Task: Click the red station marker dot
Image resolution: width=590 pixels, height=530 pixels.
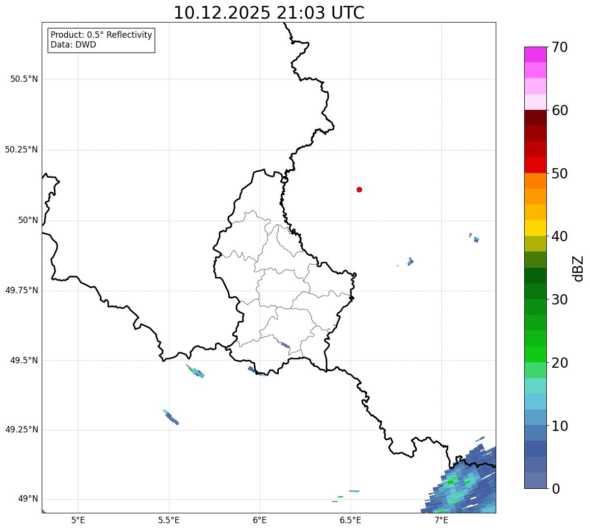Action: pyautogui.click(x=359, y=189)
